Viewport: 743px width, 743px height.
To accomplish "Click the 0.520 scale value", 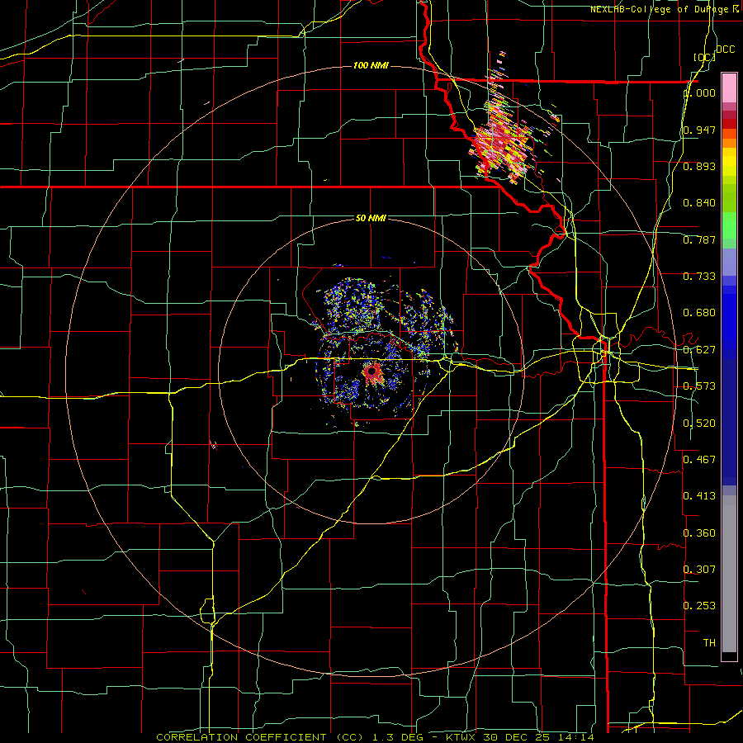I will (x=699, y=424).
